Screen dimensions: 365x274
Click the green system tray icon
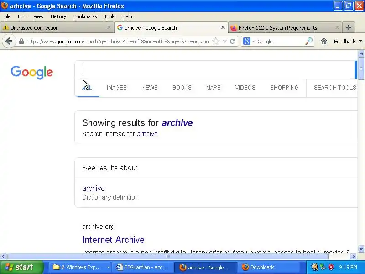(323, 267)
